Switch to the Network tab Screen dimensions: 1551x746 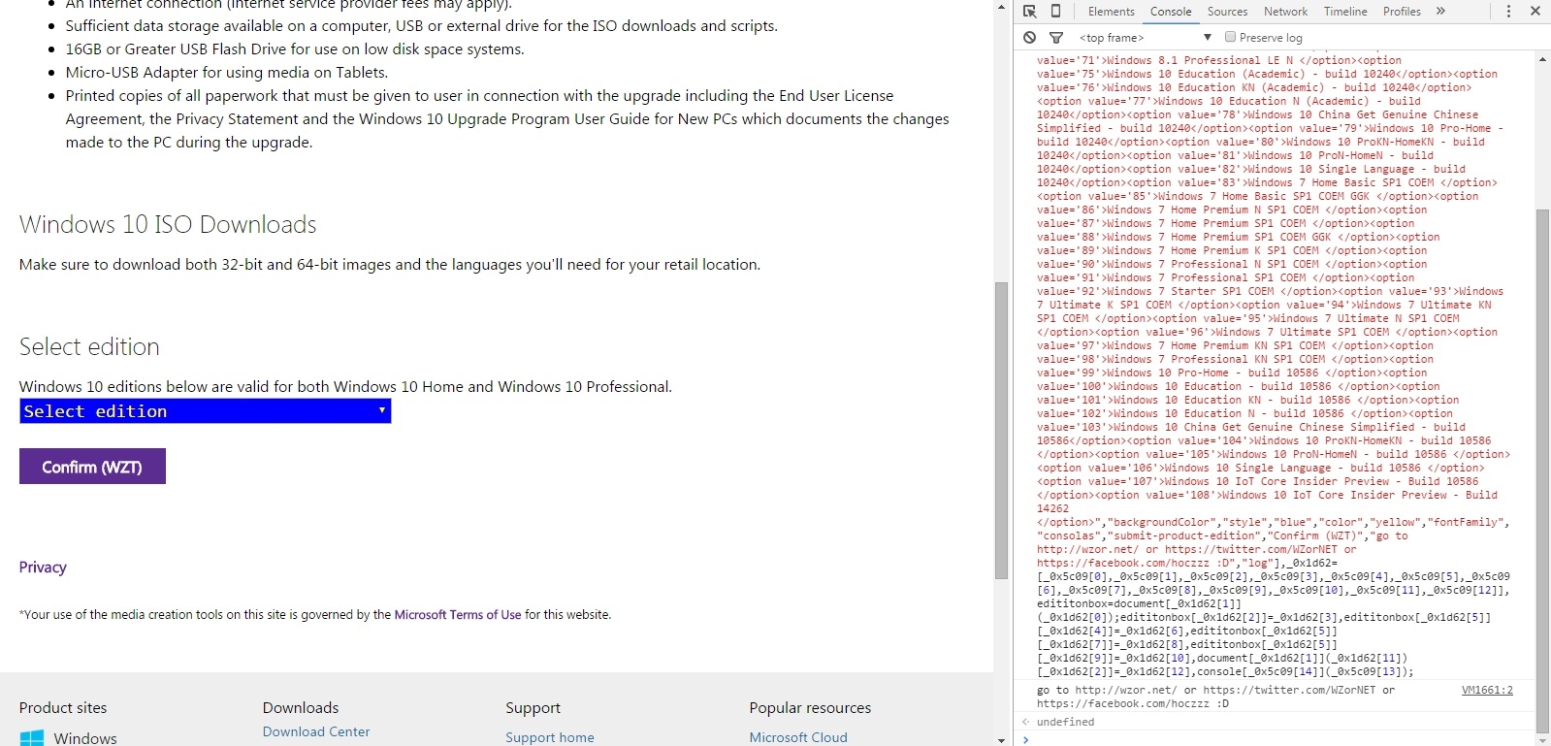(x=1285, y=12)
